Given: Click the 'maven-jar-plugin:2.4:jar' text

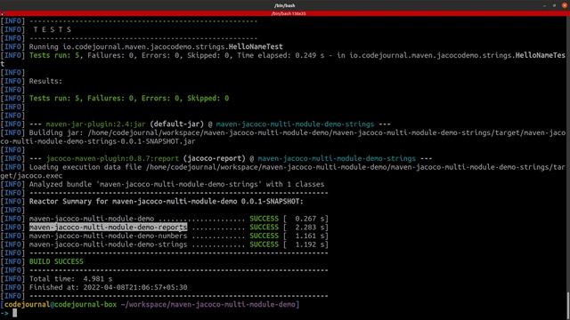Looking at the screenshot, I should pos(95,124).
